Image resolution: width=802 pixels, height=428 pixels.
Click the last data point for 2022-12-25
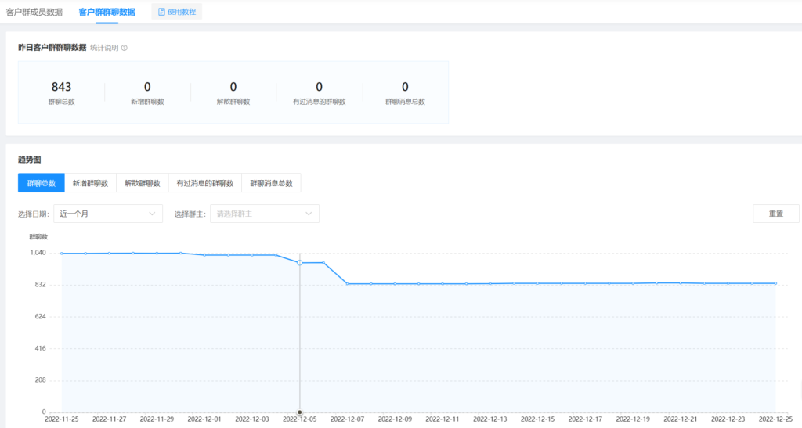click(x=775, y=283)
